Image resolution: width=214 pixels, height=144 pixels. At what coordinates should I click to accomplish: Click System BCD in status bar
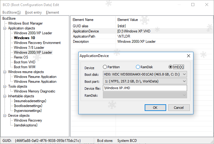click(x=127, y=141)
